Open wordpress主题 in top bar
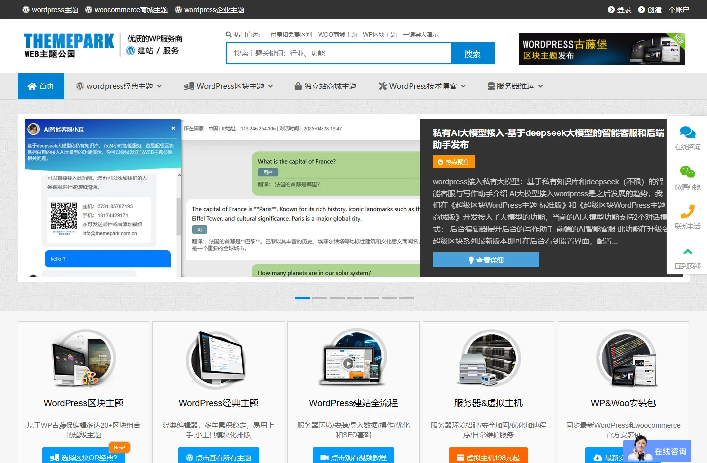Screen dimensions: 707x463 pyautogui.click(x=50, y=10)
